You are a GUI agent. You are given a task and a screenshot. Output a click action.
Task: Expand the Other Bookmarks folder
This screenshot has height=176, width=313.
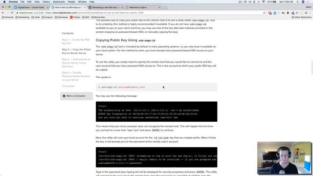301,18
